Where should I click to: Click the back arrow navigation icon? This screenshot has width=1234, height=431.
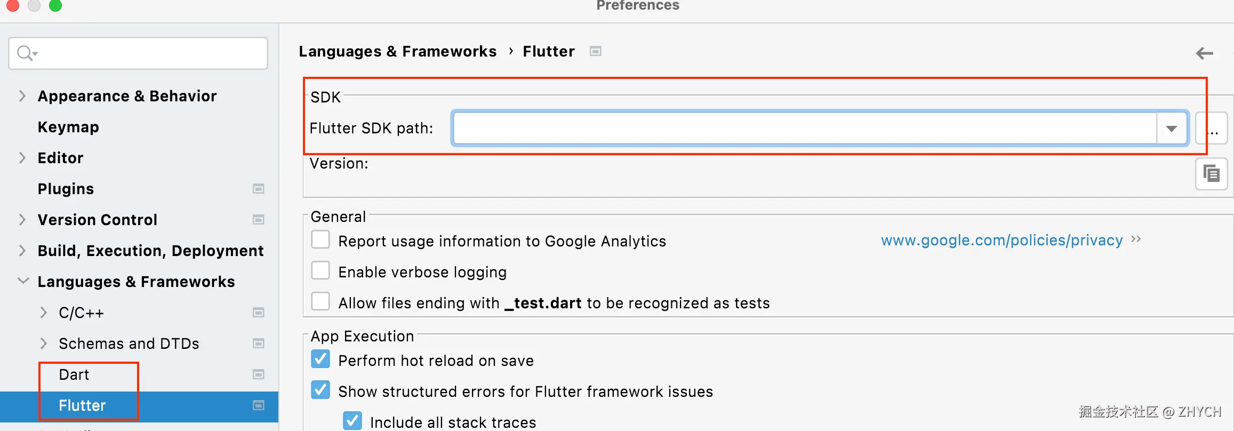coord(1204,53)
